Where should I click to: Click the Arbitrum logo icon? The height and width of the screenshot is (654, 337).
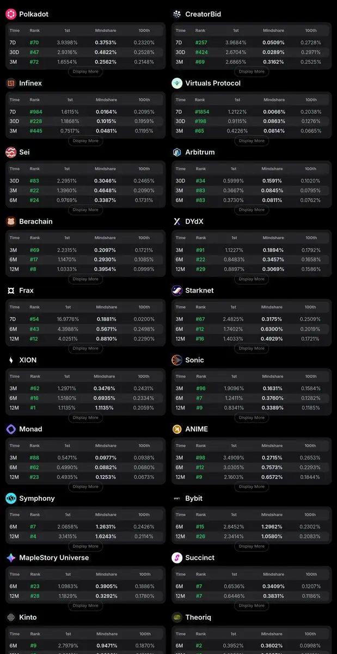coord(177,153)
